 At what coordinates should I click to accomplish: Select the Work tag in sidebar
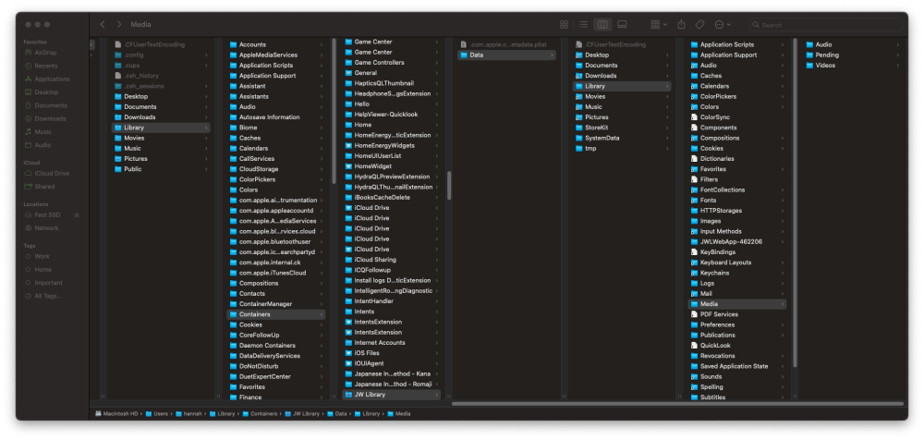(x=43, y=256)
